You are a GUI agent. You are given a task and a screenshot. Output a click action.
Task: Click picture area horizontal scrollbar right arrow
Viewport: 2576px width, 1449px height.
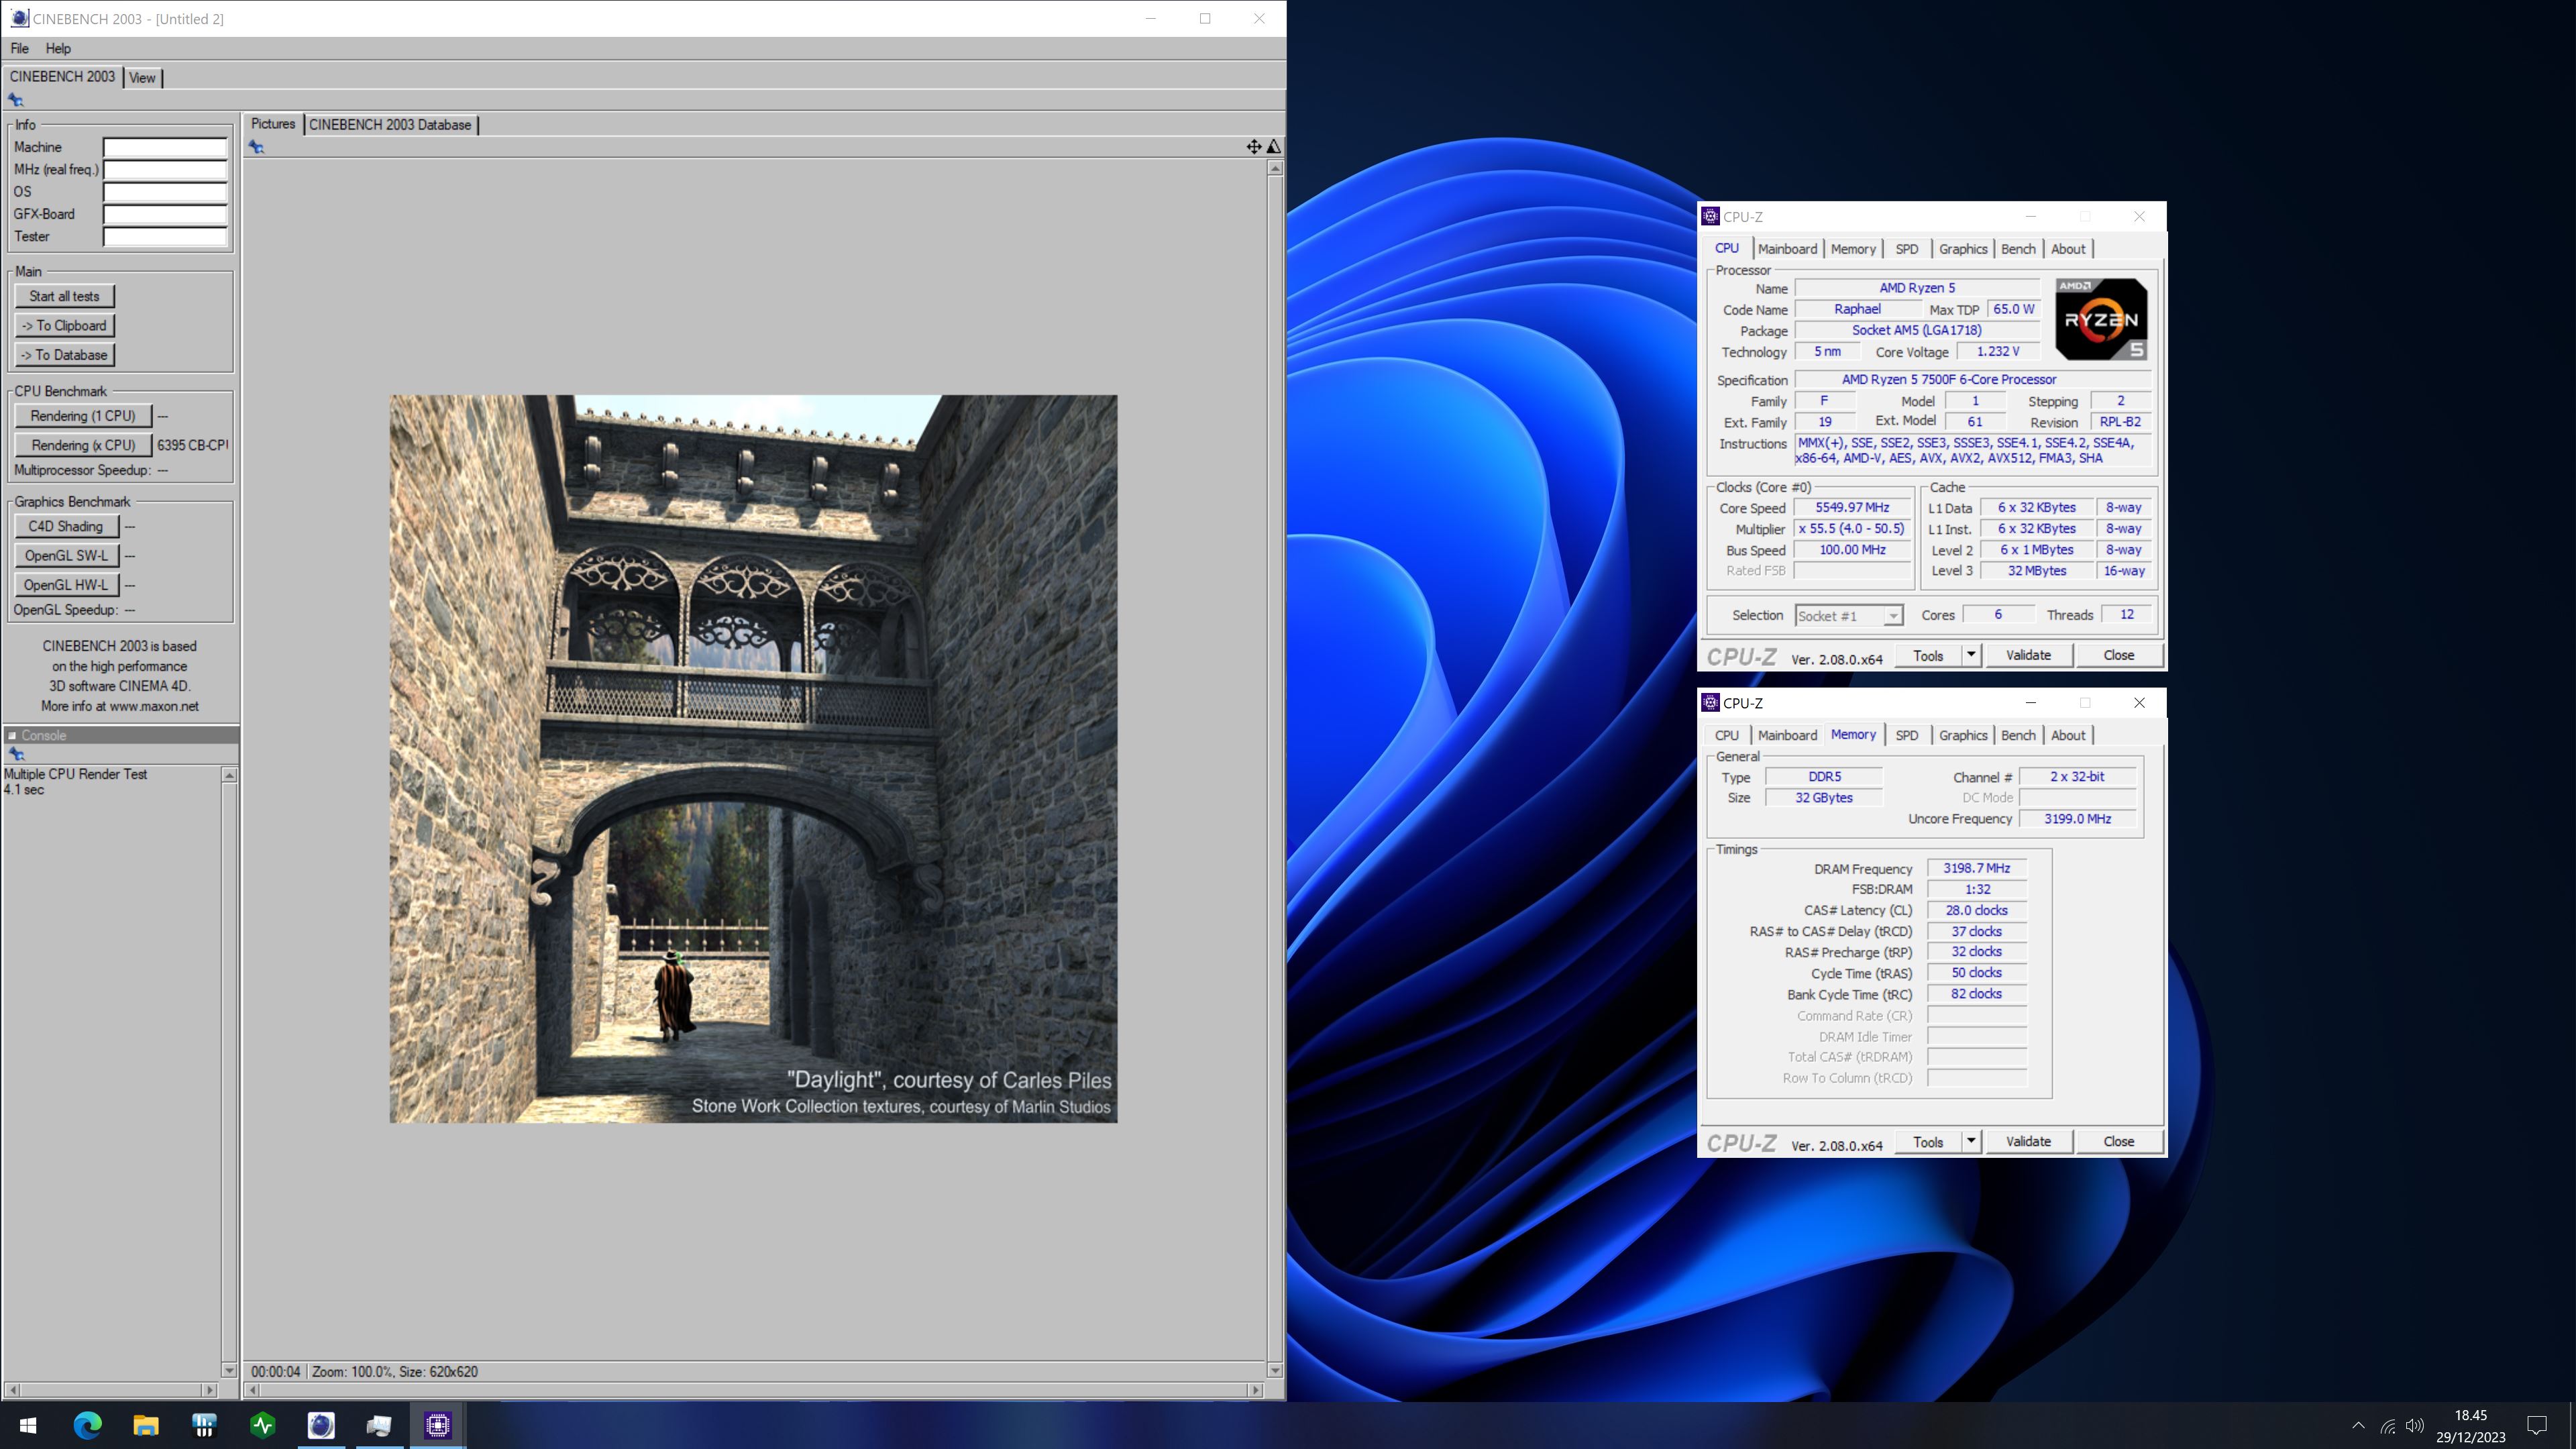pos(1255,1390)
